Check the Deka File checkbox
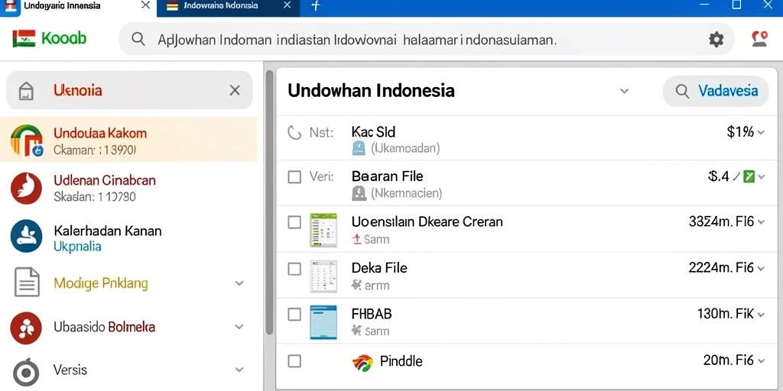This screenshot has height=391, width=783. point(294,269)
